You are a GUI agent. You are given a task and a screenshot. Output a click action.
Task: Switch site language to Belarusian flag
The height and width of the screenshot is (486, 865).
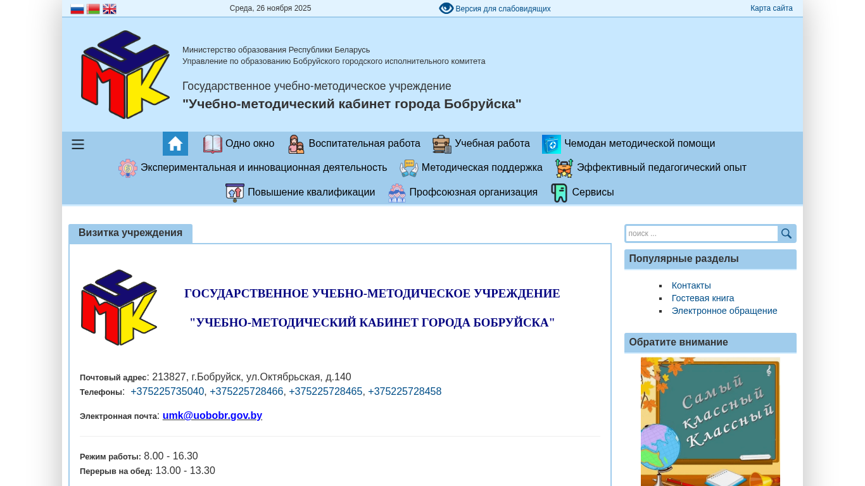(93, 9)
